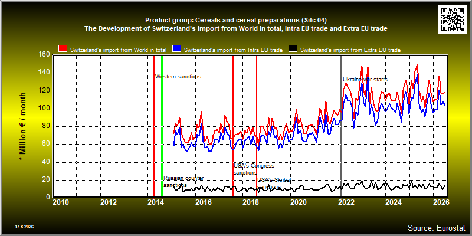Click the Western sanctions annotation label
The width and height of the screenshot is (472, 236).
click(x=178, y=77)
